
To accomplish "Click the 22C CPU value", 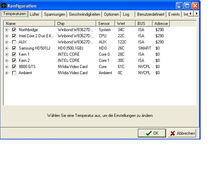I will (x=121, y=36).
